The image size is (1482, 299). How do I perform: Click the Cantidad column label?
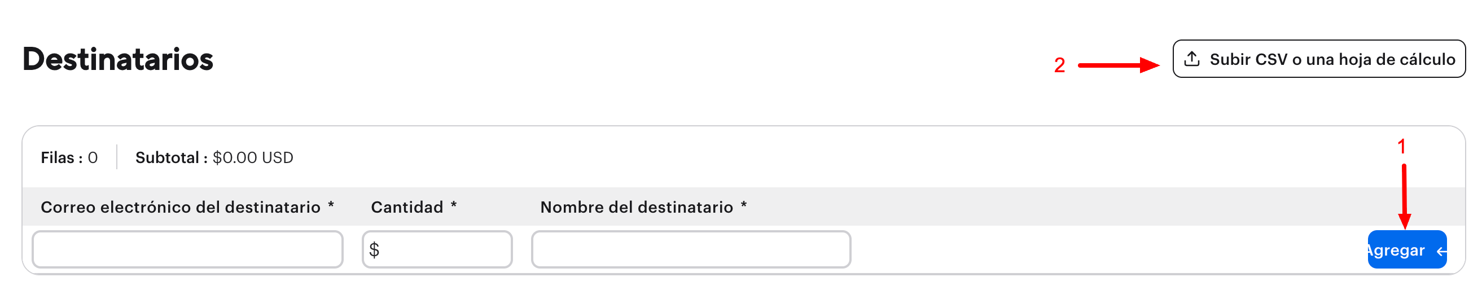[407, 207]
